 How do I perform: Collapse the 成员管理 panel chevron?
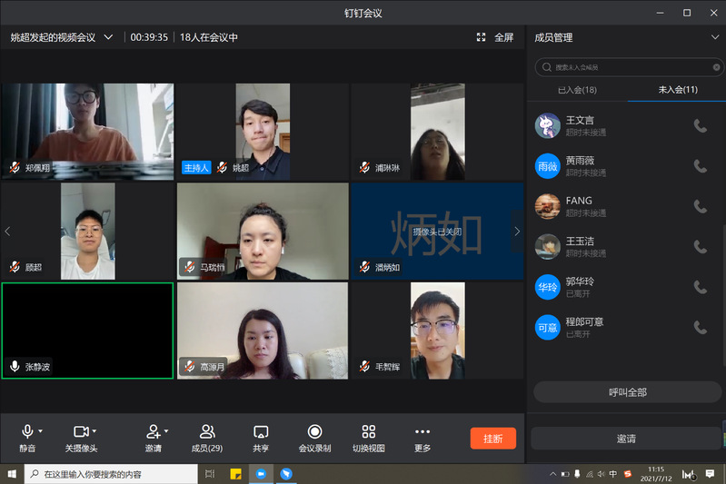pos(714,37)
